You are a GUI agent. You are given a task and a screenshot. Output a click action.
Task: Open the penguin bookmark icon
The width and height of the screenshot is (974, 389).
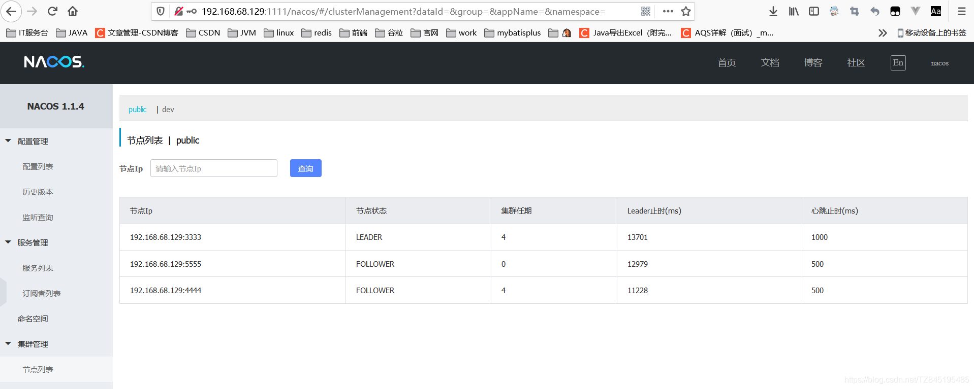tap(567, 33)
